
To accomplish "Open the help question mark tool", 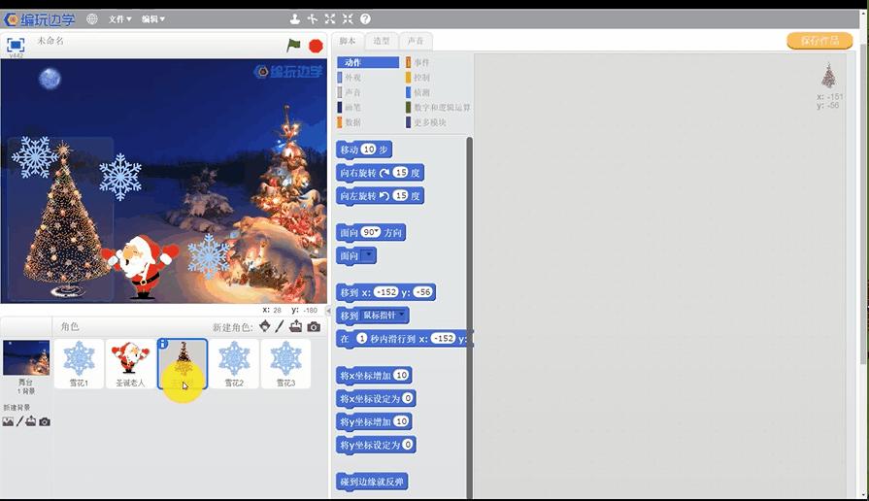I will (x=365, y=18).
